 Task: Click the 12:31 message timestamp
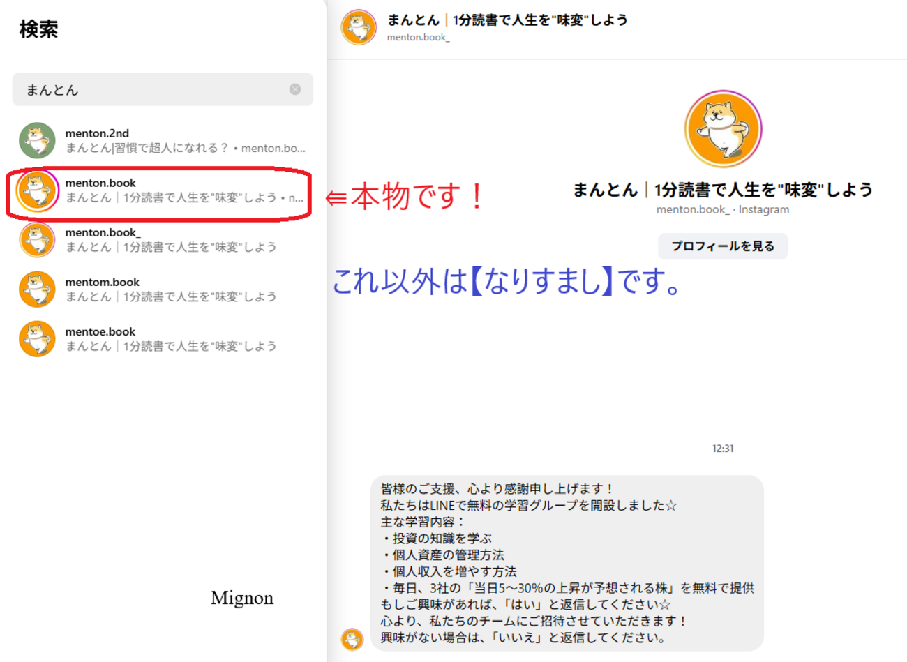(723, 449)
